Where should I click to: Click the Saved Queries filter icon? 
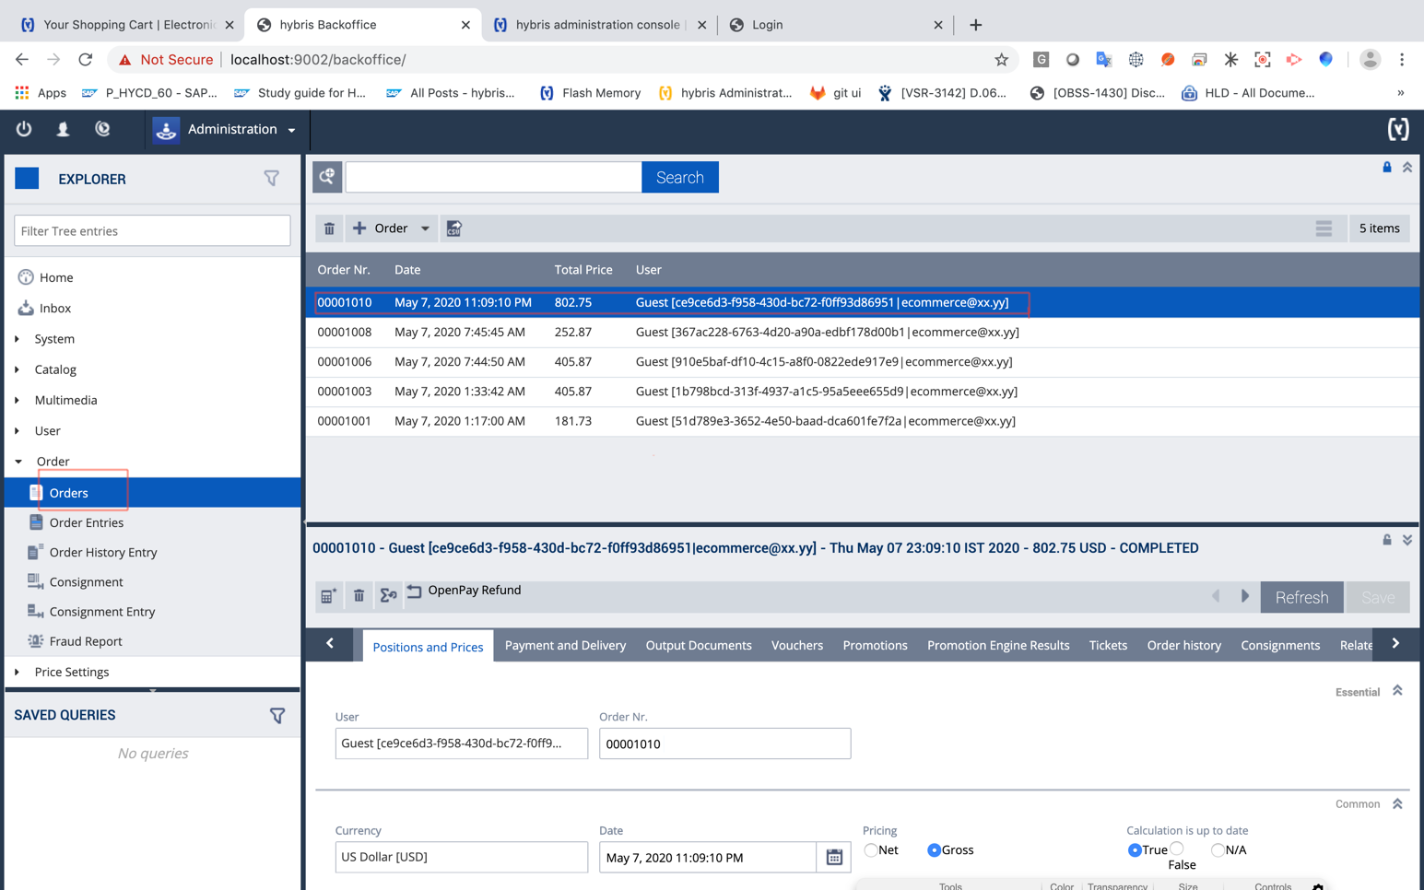coord(277,716)
